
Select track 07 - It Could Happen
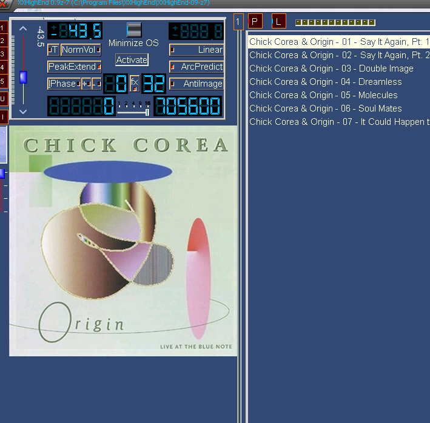click(339, 122)
